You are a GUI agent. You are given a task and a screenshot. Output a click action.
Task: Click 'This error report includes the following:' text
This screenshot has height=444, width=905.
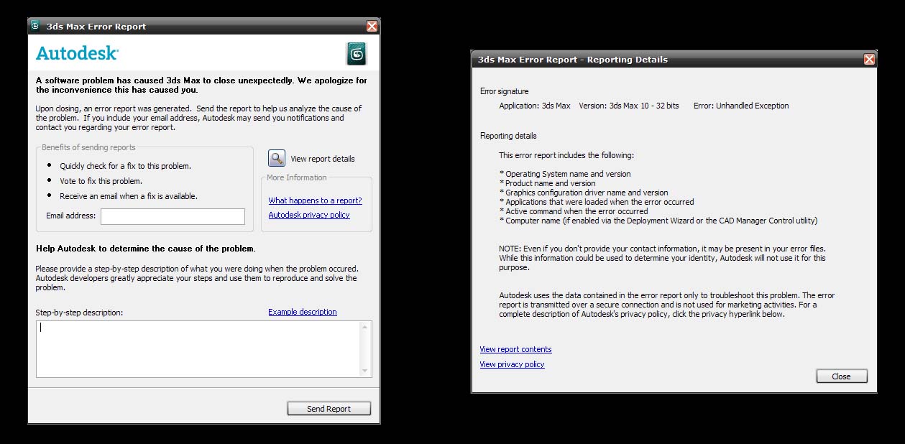566,155
